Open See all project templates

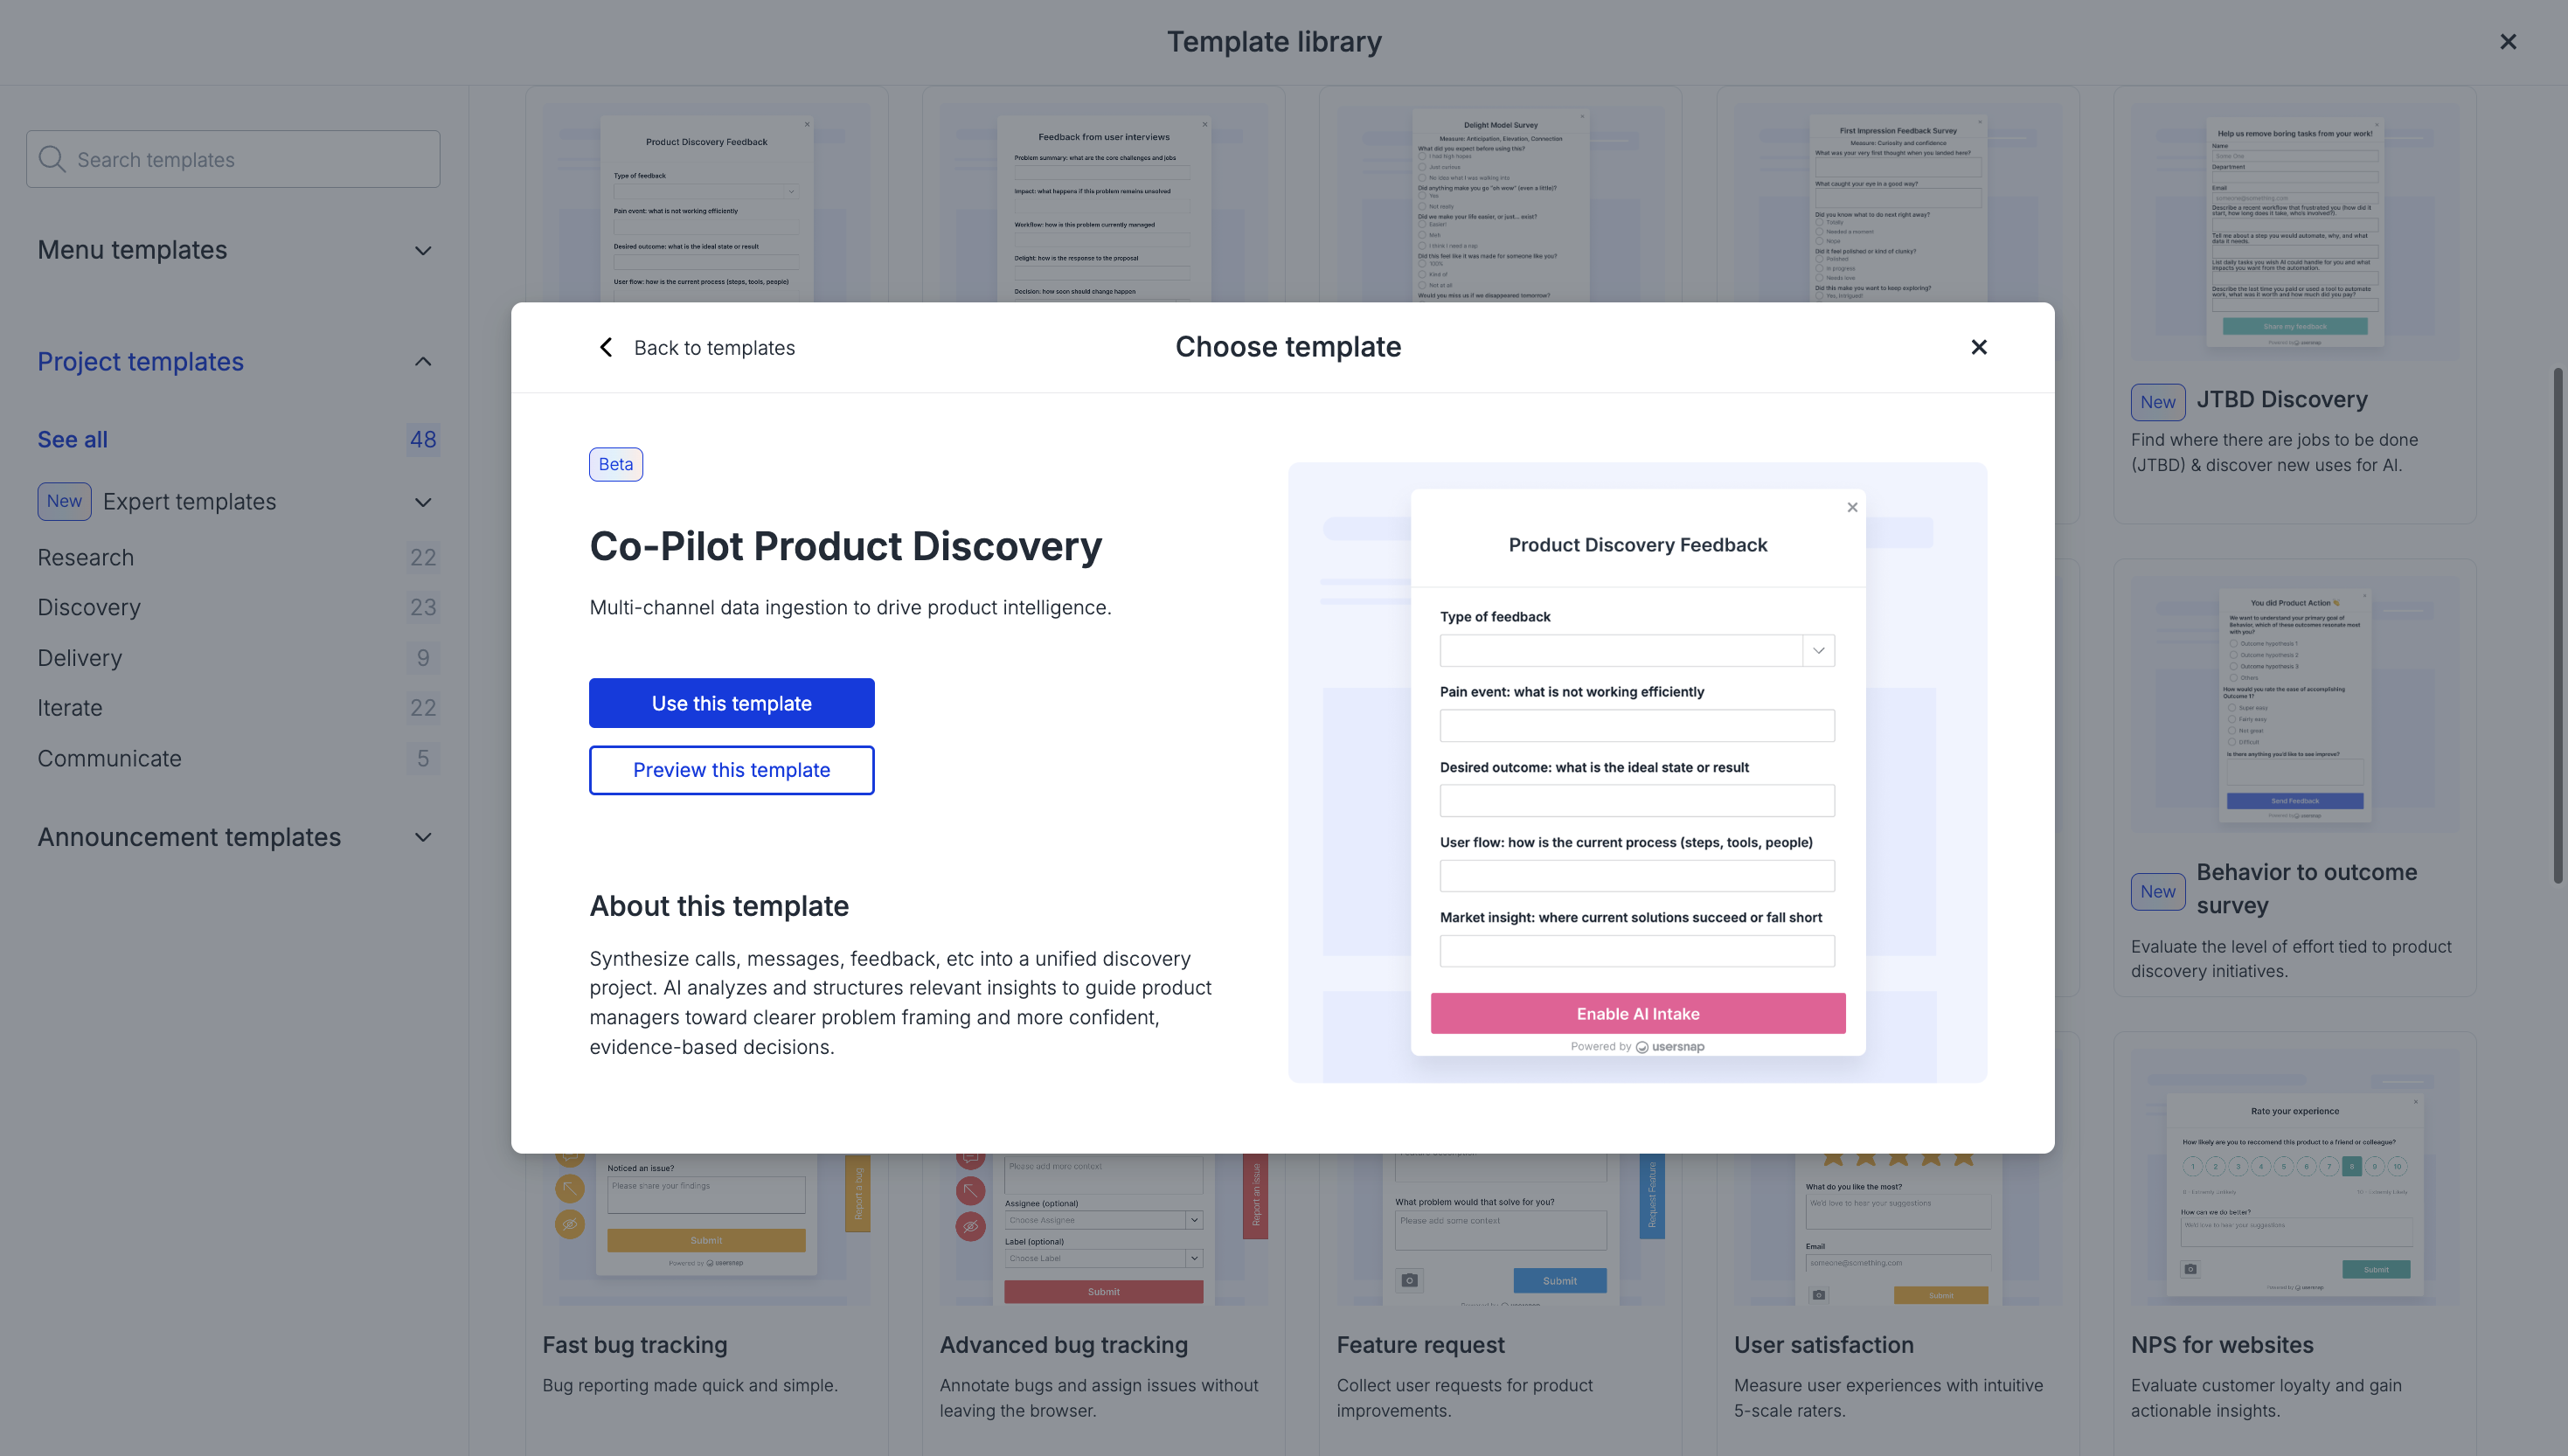point(72,439)
